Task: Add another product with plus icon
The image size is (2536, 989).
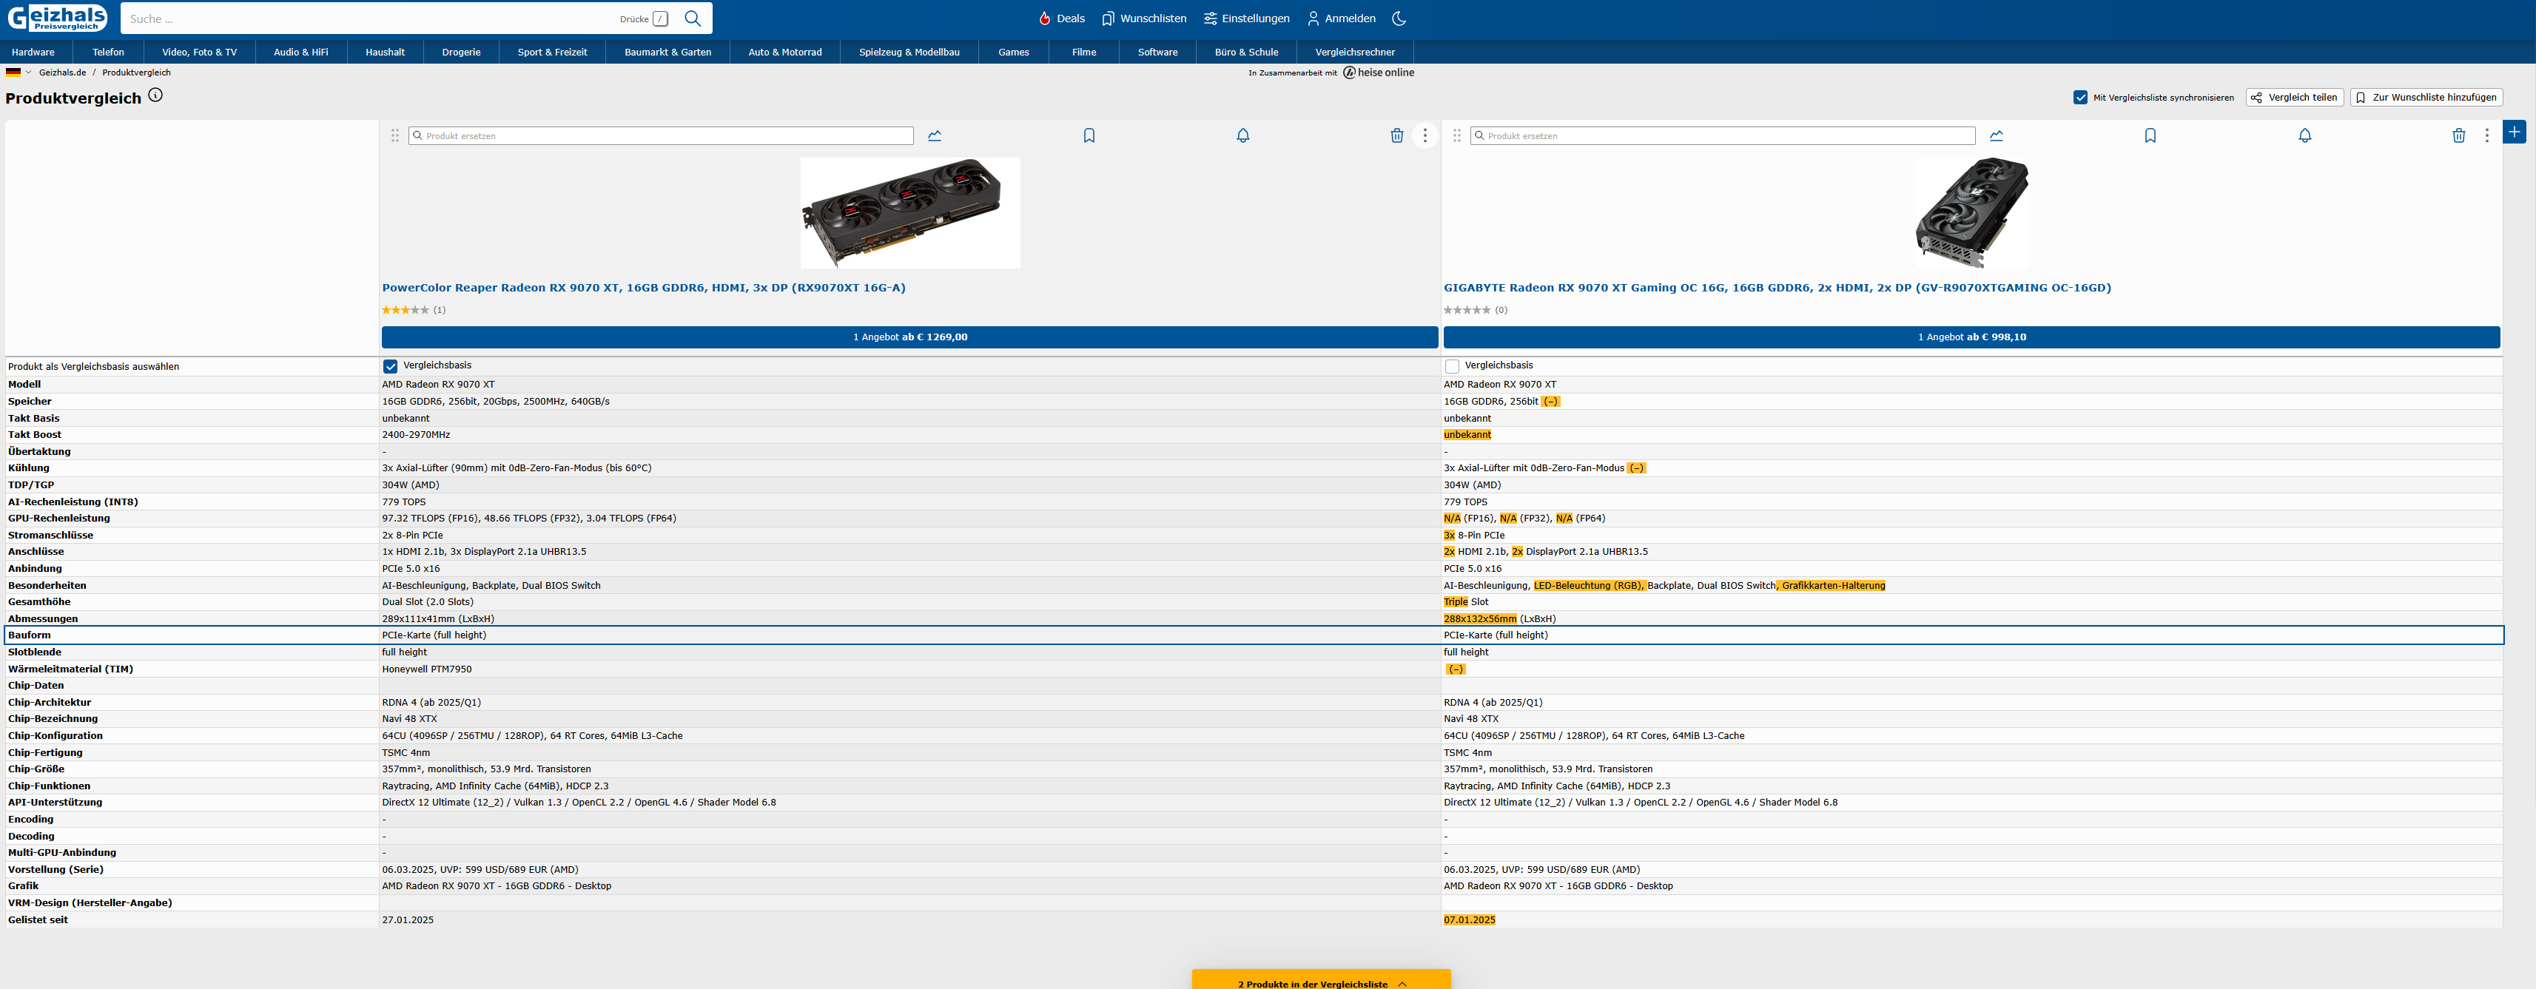Action: (x=2513, y=132)
